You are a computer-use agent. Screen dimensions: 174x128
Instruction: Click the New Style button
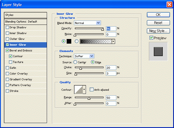[x=158, y=31]
